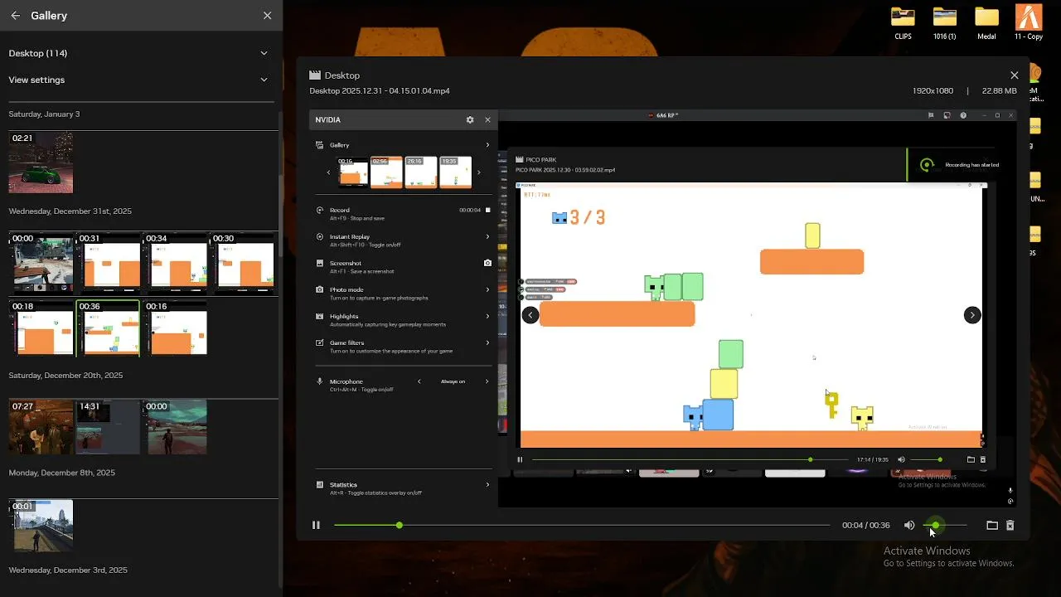Expand the View settings section
The height and width of the screenshot is (597, 1061).
[x=141, y=80]
